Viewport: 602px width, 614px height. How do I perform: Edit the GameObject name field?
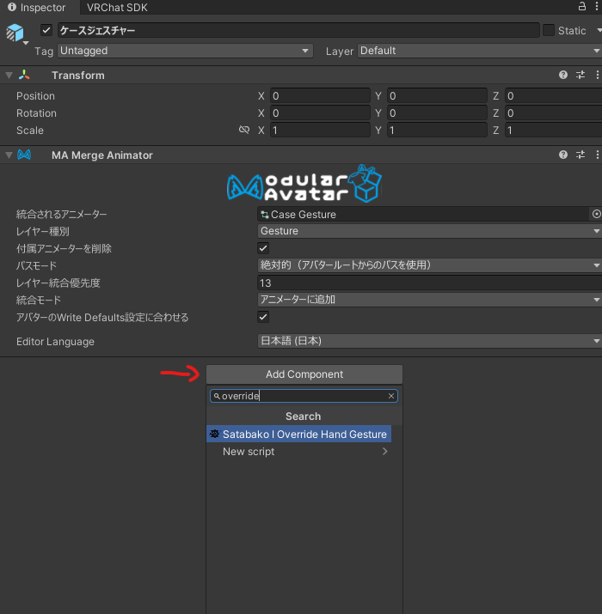pyautogui.click(x=298, y=30)
